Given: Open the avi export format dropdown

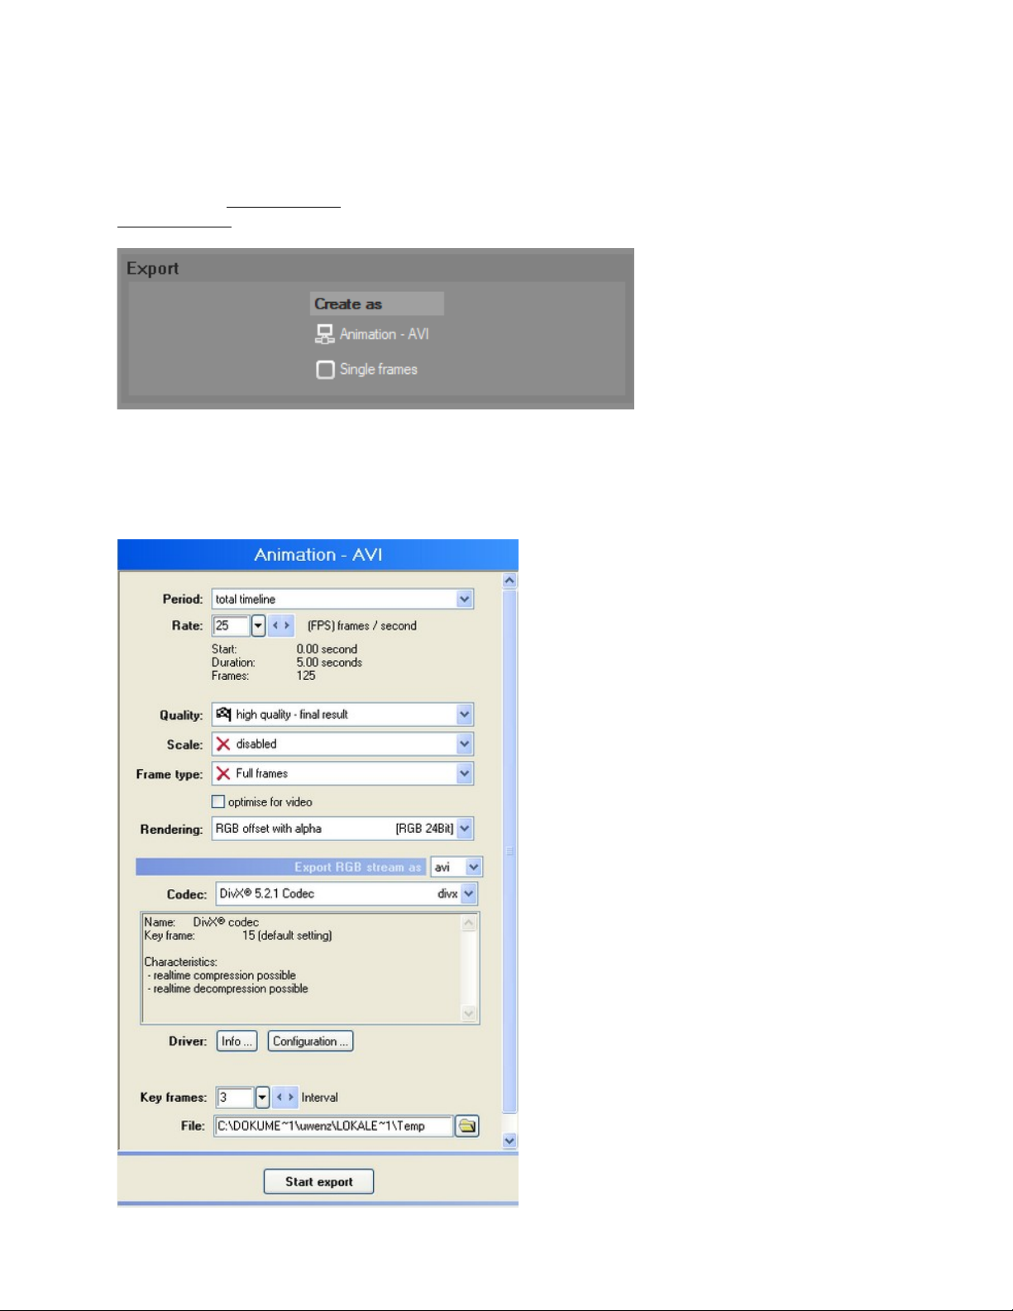Looking at the screenshot, I should tap(456, 867).
